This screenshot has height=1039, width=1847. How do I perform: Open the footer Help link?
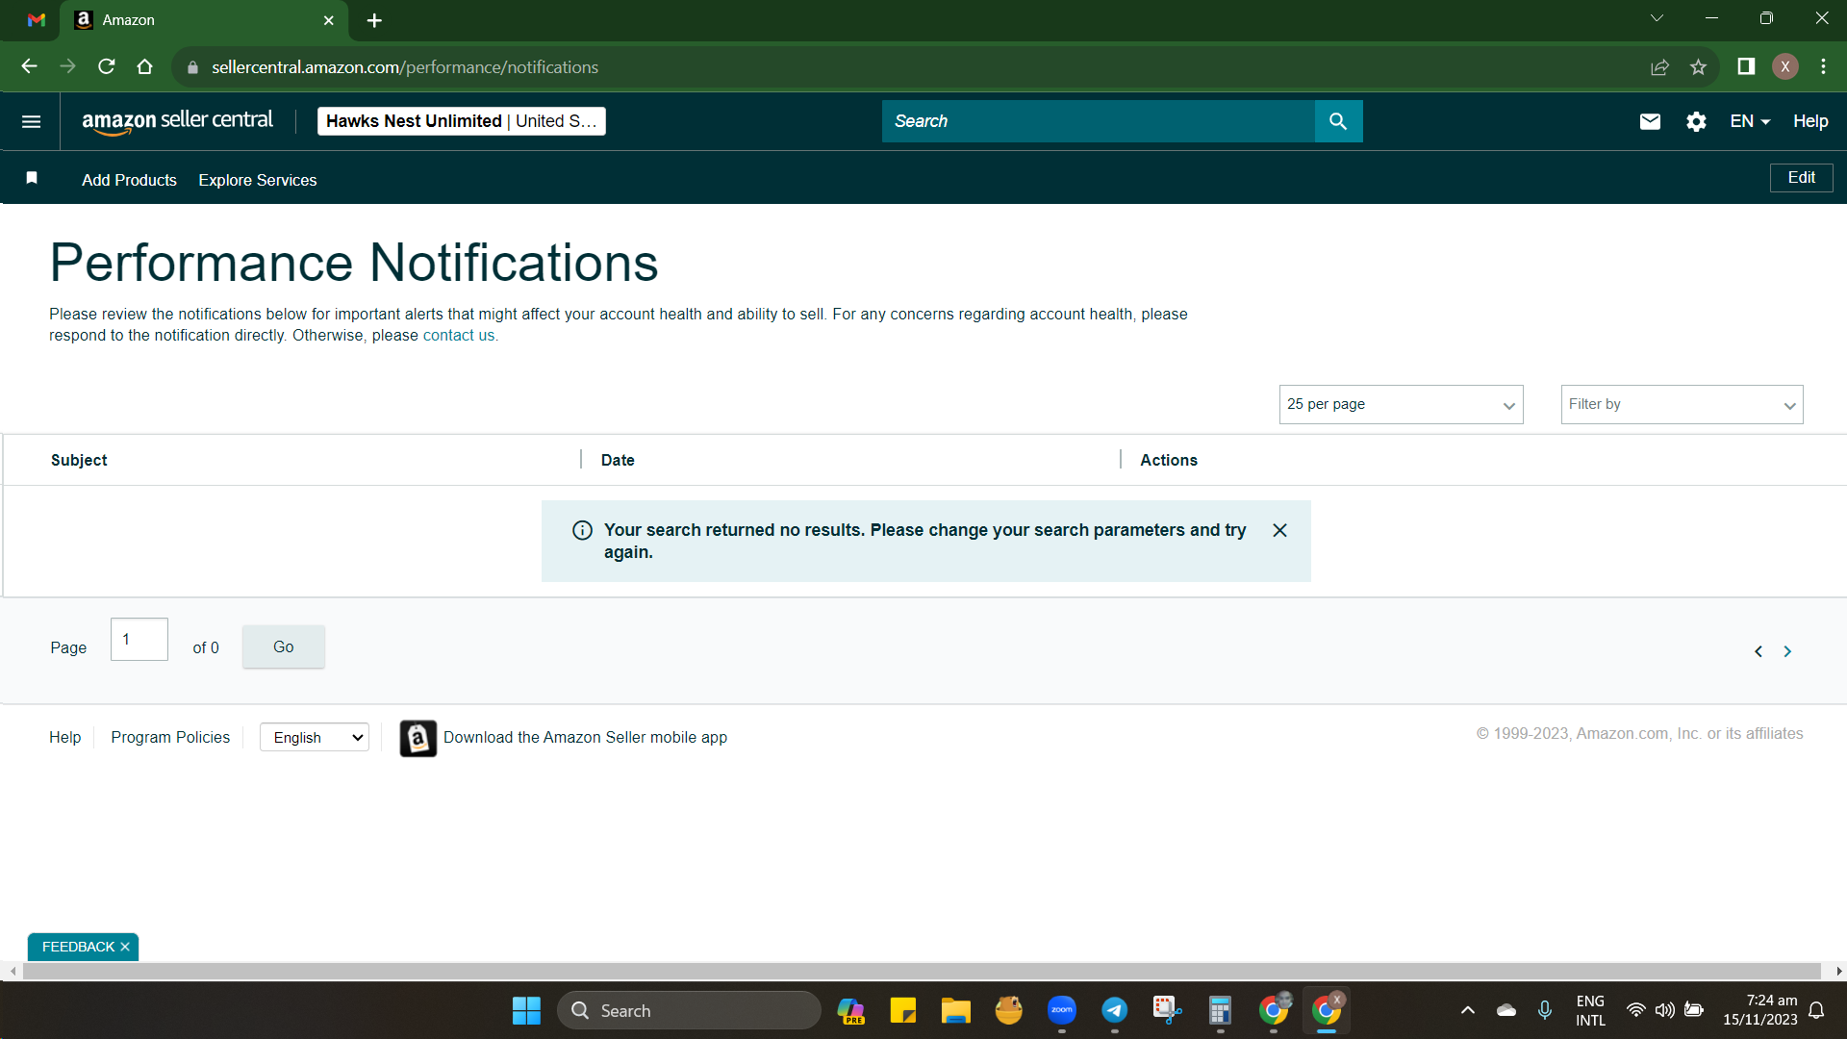[64, 737]
